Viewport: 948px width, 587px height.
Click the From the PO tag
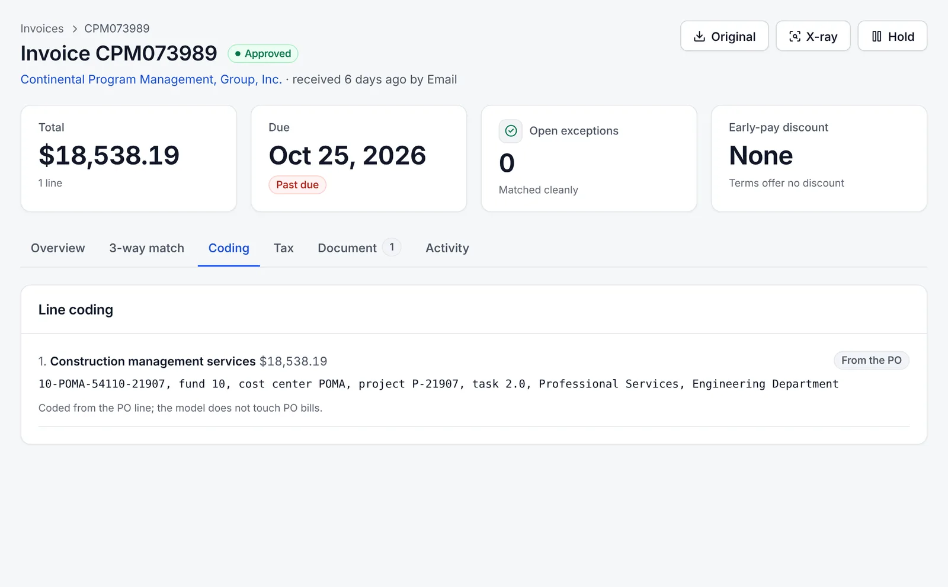(871, 360)
